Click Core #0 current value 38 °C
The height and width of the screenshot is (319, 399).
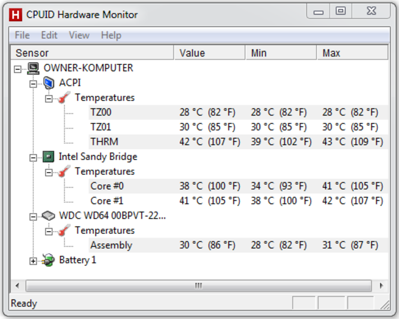[210, 186]
